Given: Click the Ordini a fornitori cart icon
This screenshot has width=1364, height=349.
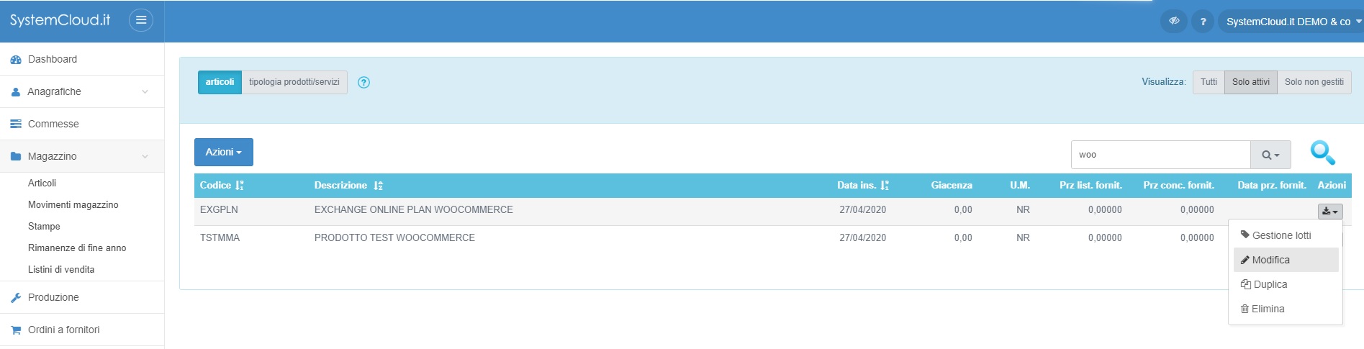Looking at the screenshot, I should (x=16, y=330).
